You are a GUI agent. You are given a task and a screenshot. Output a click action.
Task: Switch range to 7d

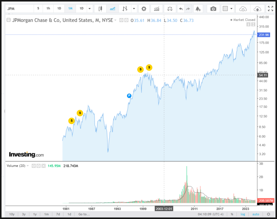[58, 214]
